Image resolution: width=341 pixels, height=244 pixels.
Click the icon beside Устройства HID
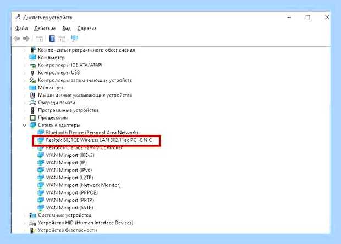32,223
